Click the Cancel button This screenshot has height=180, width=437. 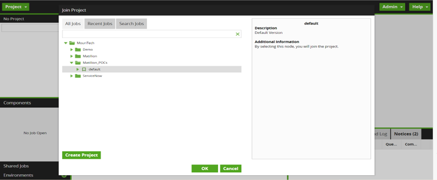(230, 168)
